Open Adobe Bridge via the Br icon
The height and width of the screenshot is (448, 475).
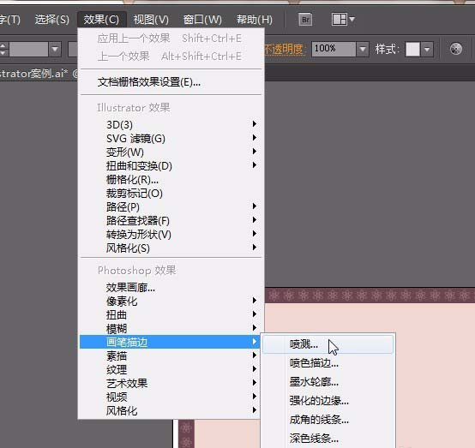pos(305,20)
